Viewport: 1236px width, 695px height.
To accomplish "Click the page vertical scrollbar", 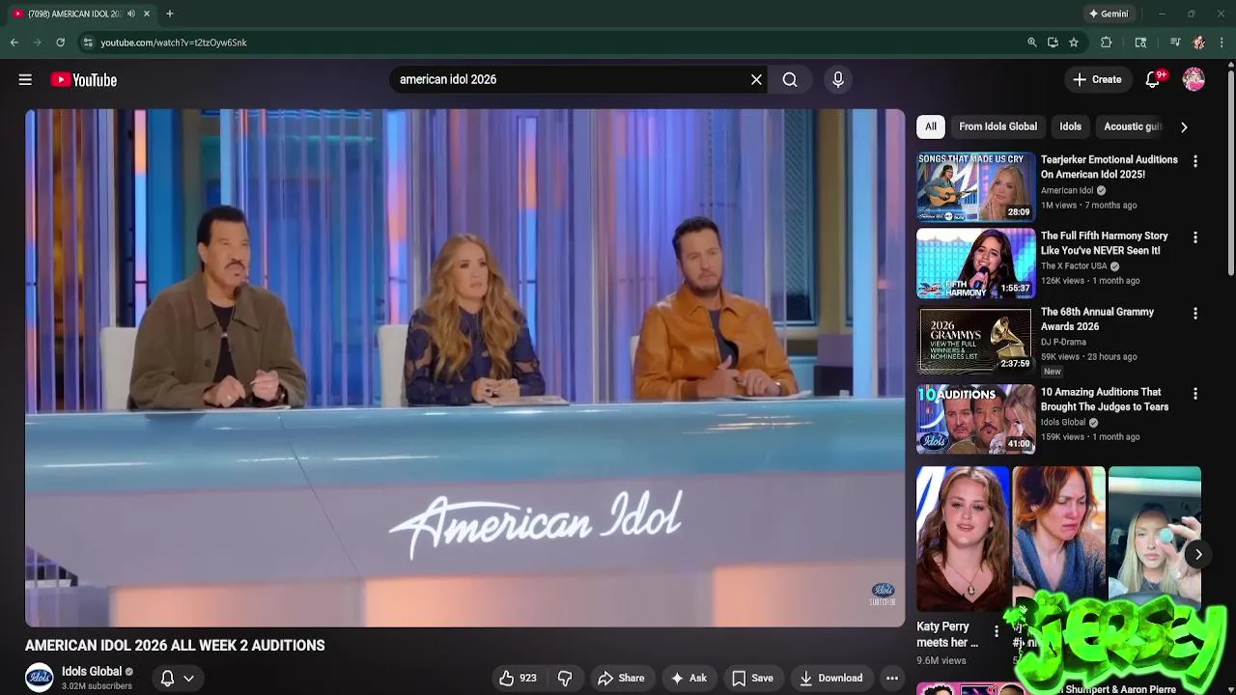I will coord(1230,174).
